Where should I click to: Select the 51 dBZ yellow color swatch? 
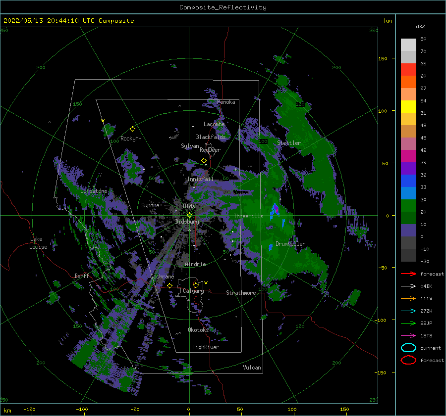coord(408,107)
